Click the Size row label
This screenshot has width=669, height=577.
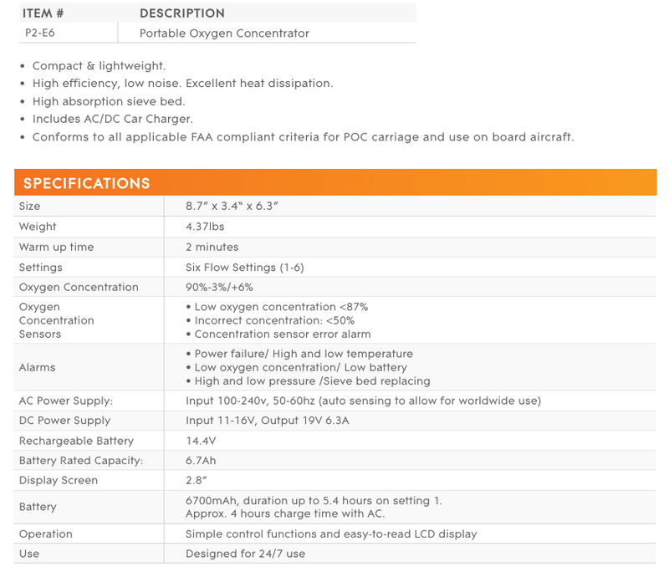point(29,207)
